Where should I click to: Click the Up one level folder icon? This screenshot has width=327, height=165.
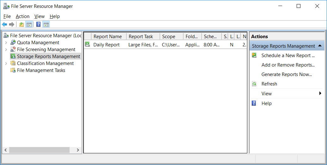22,25
